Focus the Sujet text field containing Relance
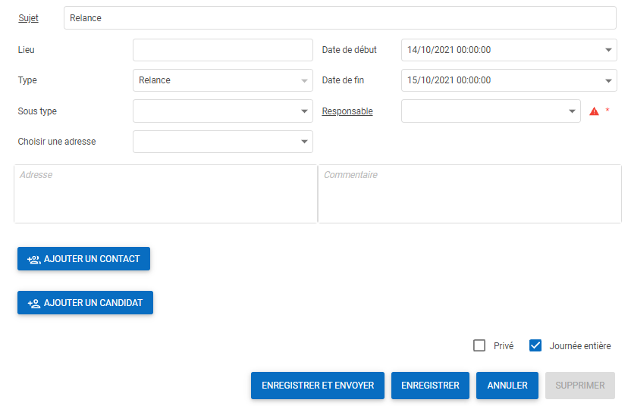 pyautogui.click(x=340, y=18)
